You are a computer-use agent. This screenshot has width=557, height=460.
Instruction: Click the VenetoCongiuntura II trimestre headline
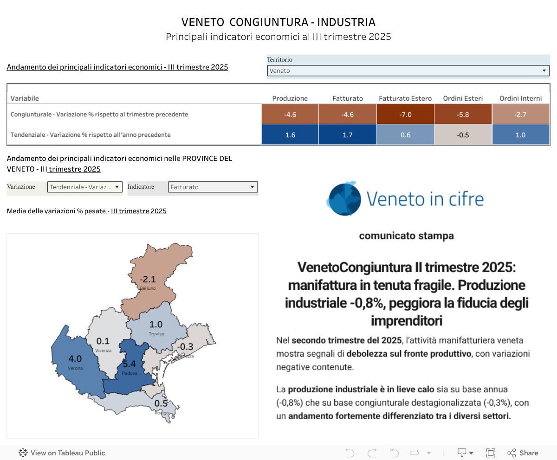(406, 294)
